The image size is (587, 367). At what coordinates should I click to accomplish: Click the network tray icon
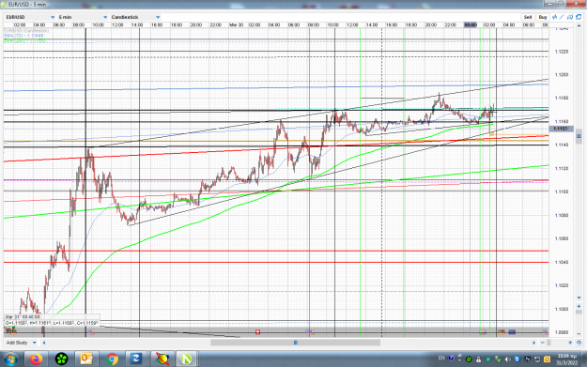tap(537, 359)
